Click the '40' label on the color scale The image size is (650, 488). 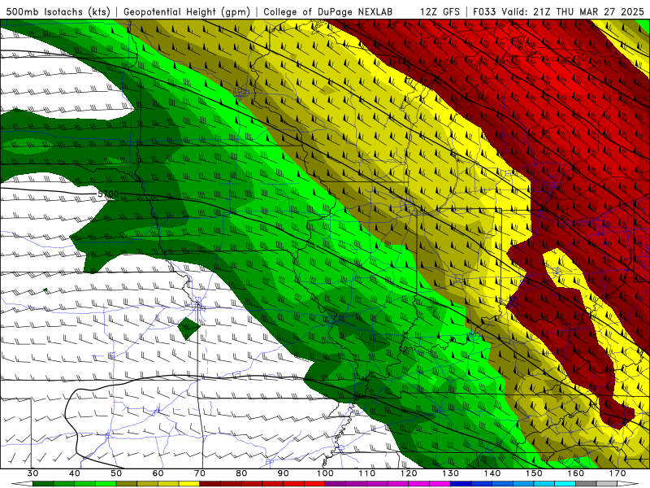(x=75, y=473)
